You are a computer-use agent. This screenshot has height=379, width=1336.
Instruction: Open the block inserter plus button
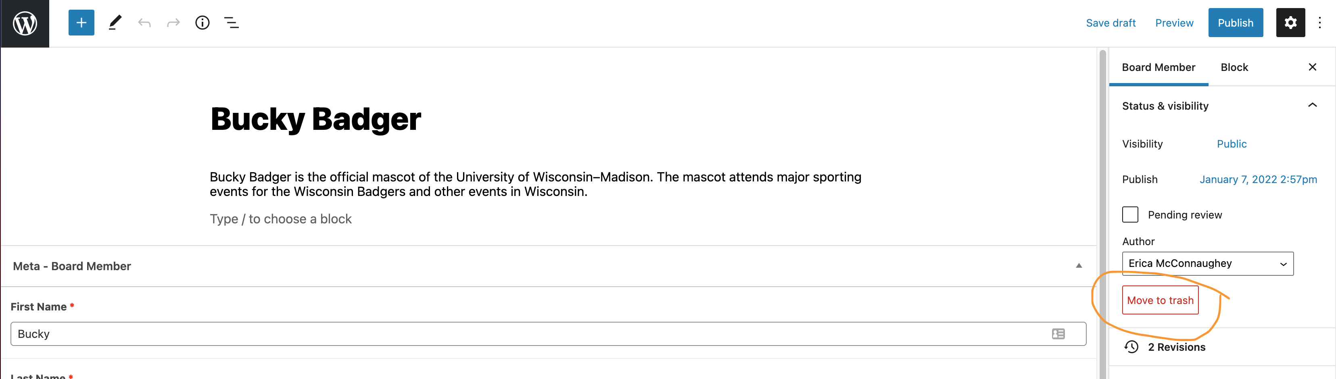(81, 23)
